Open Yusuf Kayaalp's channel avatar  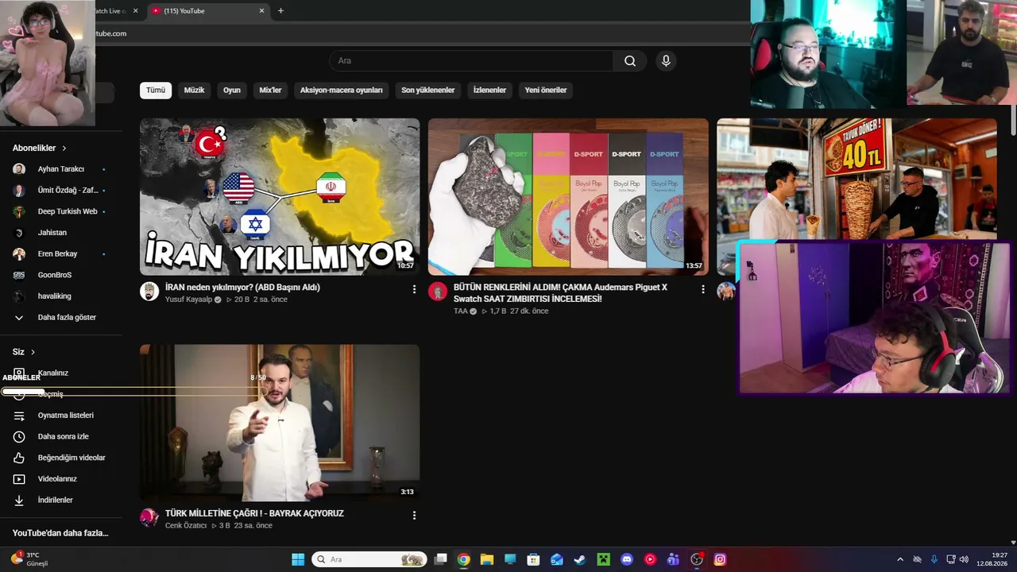click(x=149, y=291)
